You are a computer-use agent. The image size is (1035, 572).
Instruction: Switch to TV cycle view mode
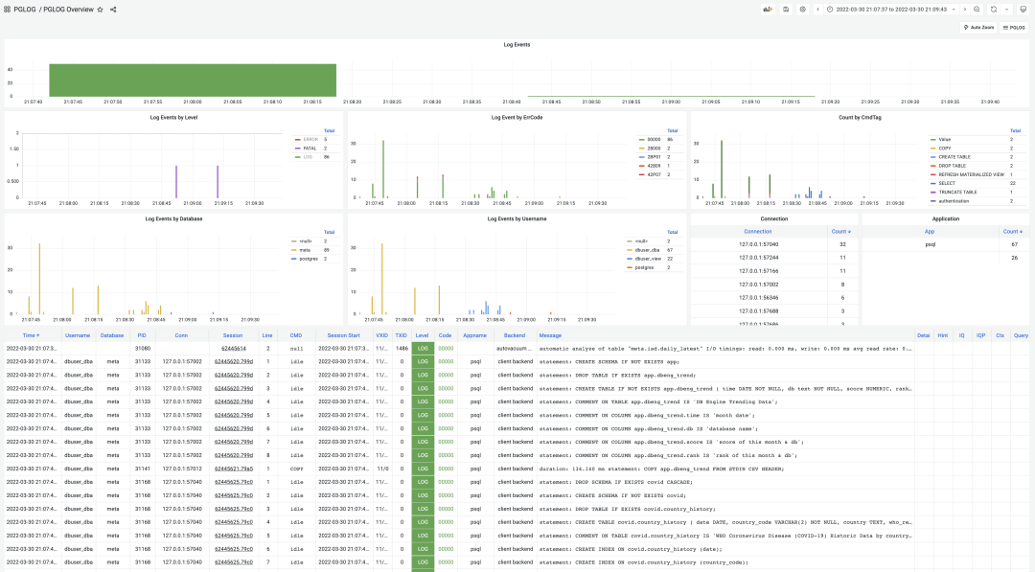[1023, 10]
